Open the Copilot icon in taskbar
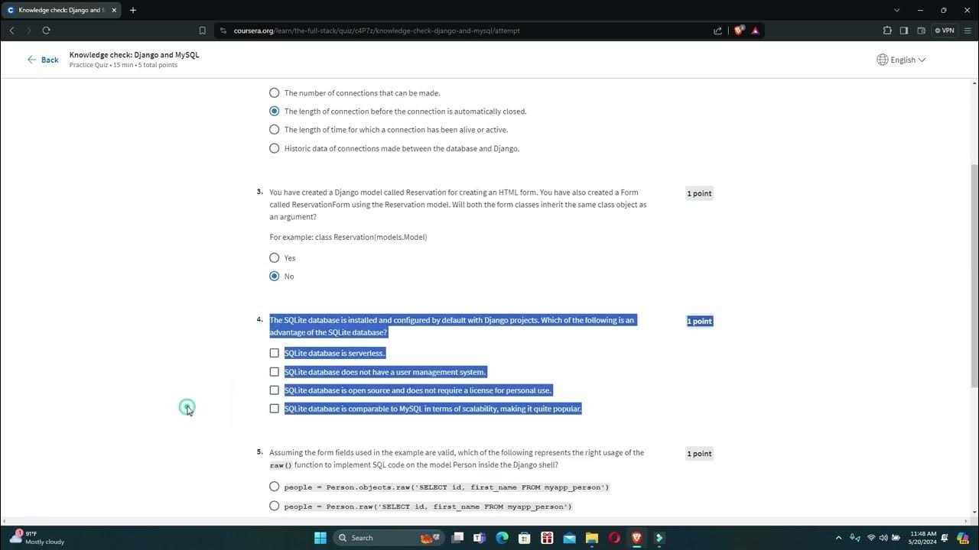 (x=963, y=538)
